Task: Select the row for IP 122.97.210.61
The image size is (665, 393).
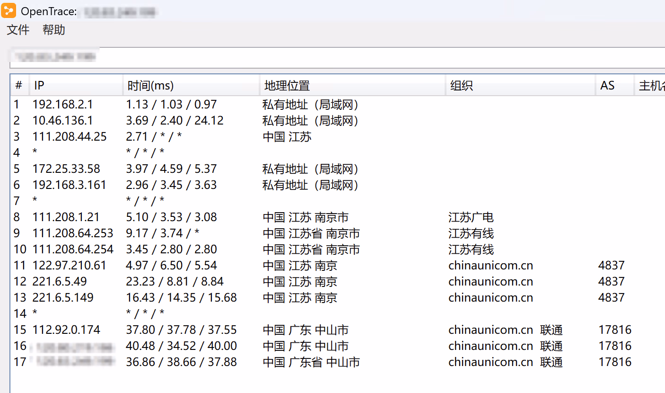Action: (x=70, y=266)
